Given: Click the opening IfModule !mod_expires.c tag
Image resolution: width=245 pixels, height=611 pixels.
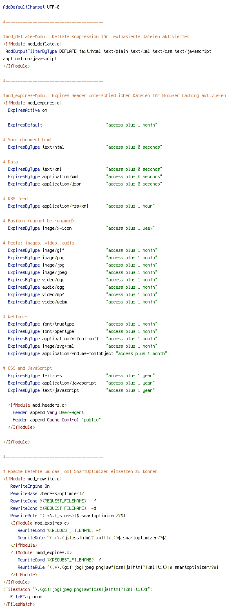Looking at the screenshot, I should pyautogui.click(x=41, y=552).
